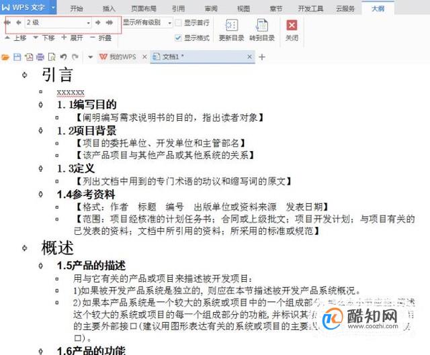Screen dimensions: 430x355
Task: Open the 页面布局 ribbon tab
Action: click(x=144, y=9)
